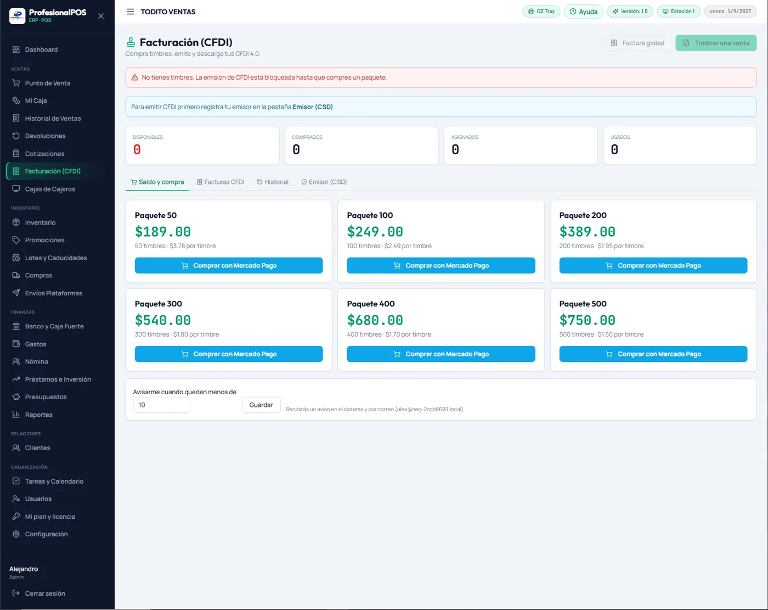Click the Versión 1.5 badge
768x610 pixels.
(x=630, y=12)
